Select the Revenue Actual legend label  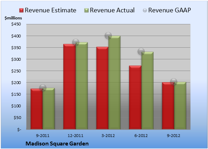tap(112, 10)
